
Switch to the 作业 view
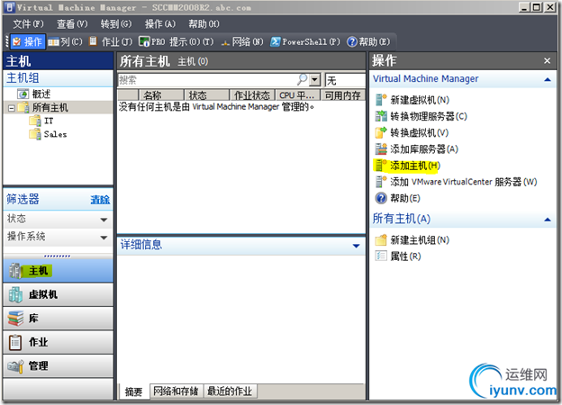point(58,342)
